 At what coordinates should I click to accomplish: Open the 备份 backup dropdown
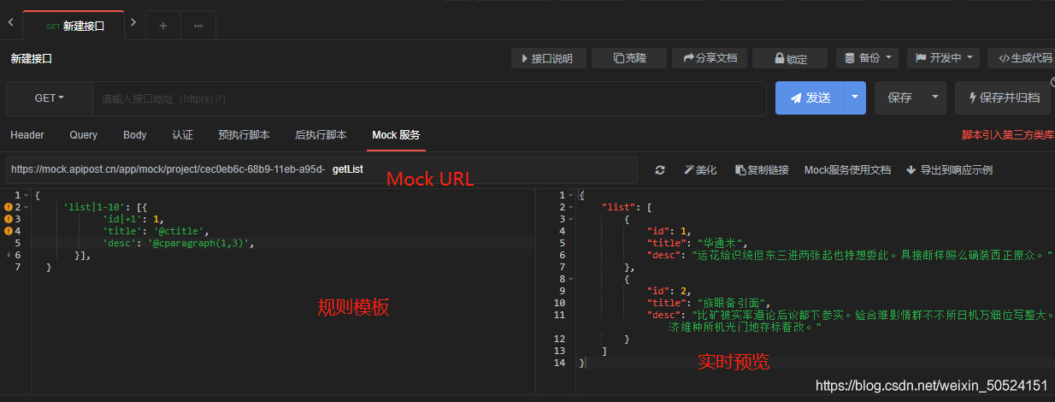coord(868,58)
